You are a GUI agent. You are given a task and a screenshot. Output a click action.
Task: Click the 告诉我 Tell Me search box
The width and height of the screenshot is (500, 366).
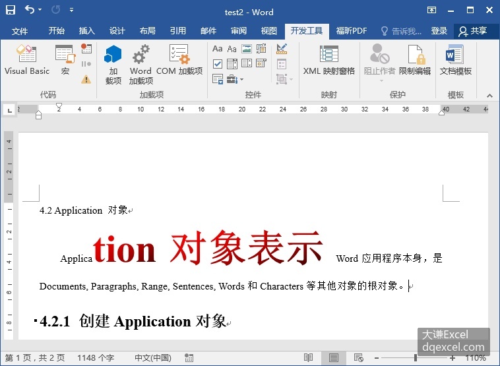point(401,31)
